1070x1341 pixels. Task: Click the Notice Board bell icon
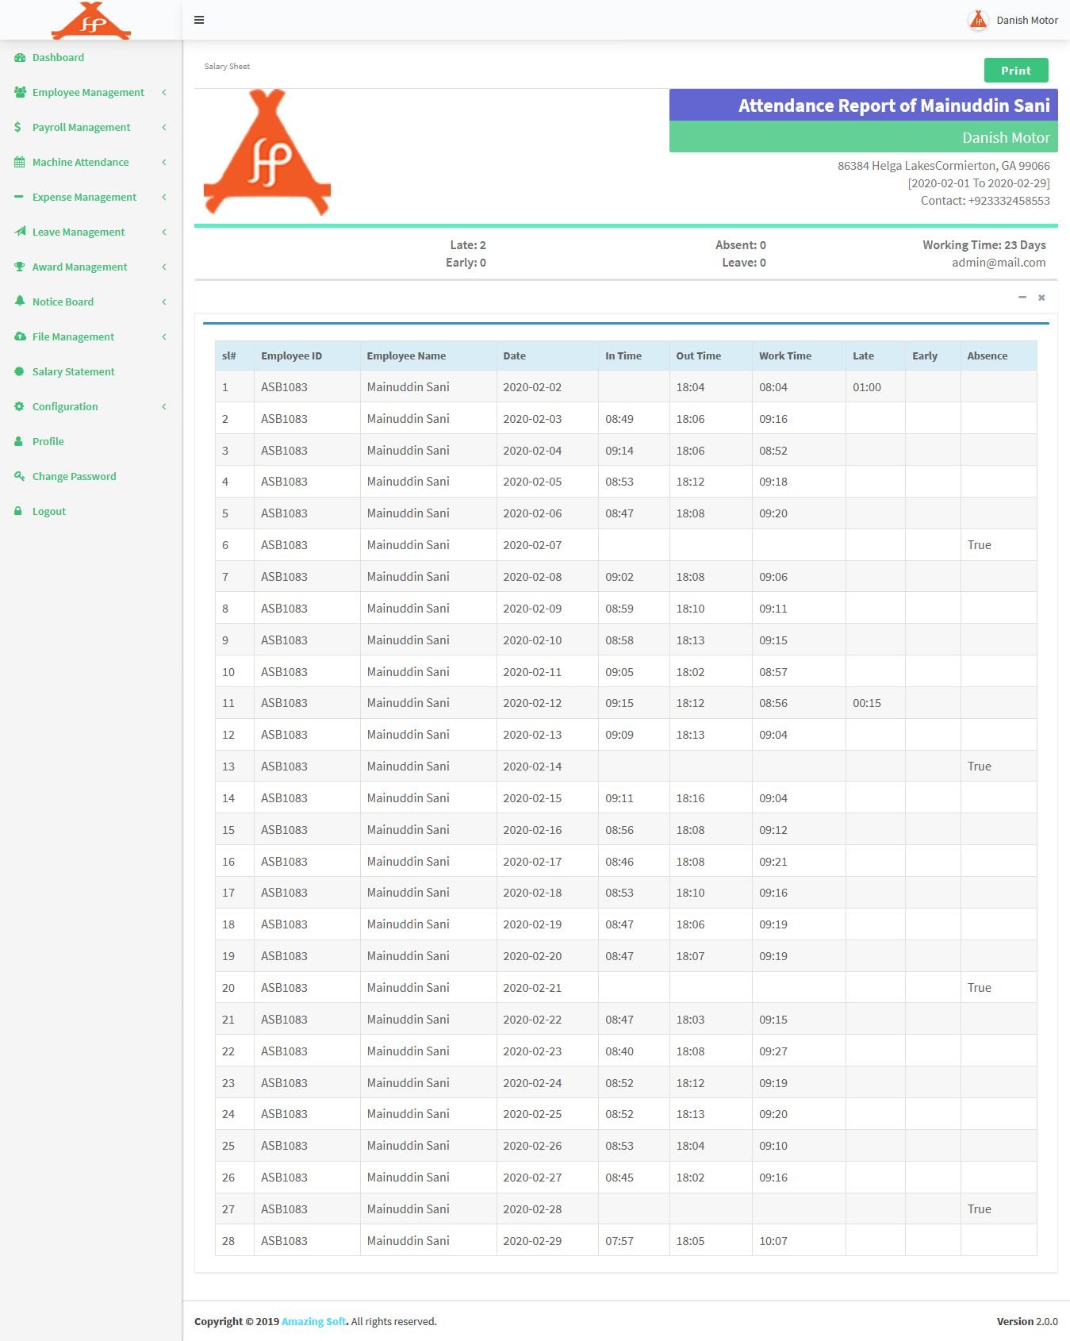pyautogui.click(x=20, y=302)
